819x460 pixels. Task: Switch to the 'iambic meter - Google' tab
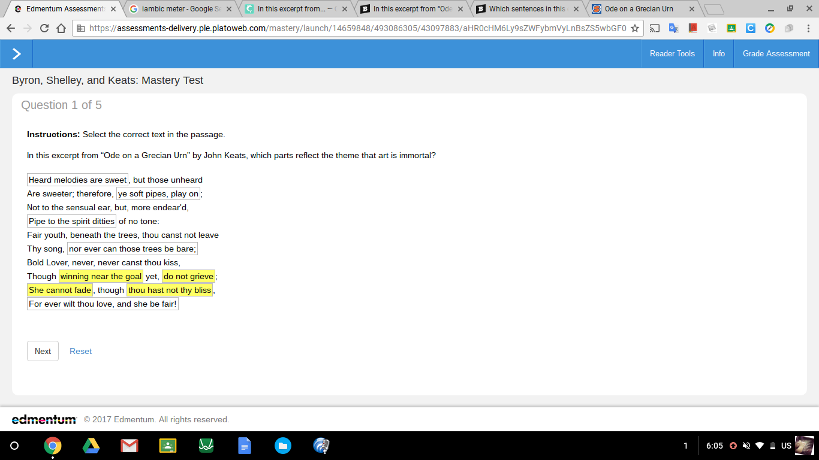[x=177, y=9]
